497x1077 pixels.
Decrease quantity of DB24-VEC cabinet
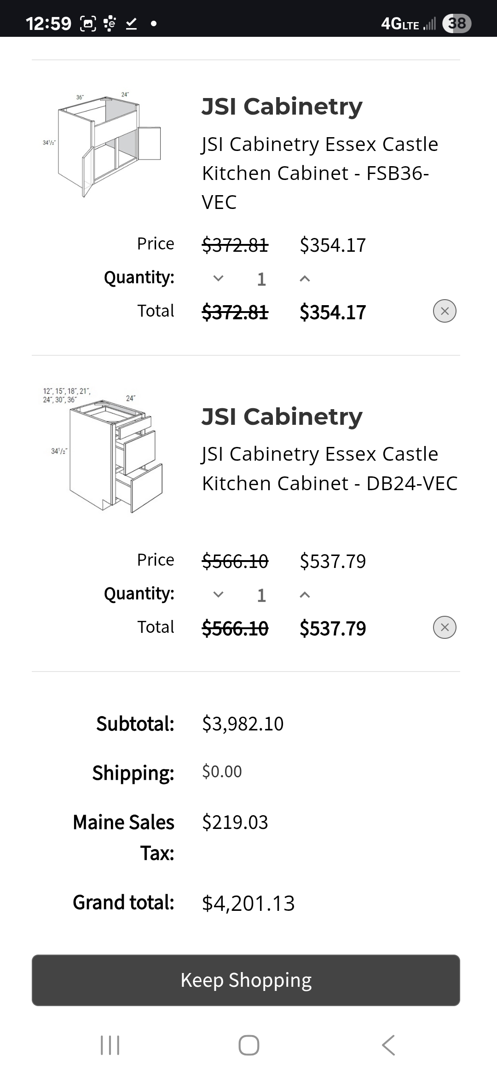[x=219, y=594]
